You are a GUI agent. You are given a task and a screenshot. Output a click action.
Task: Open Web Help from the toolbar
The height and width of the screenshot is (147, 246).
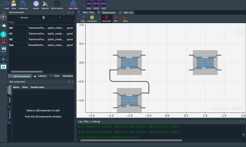(73, 5)
